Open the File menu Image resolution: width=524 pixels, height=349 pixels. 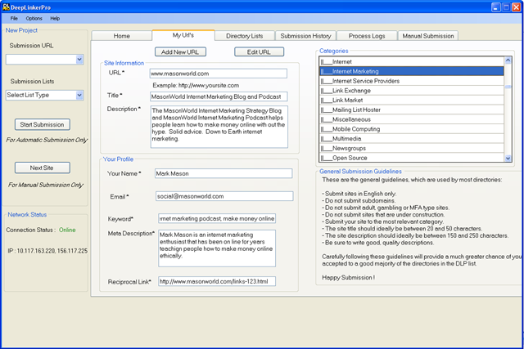click(14, 18)
